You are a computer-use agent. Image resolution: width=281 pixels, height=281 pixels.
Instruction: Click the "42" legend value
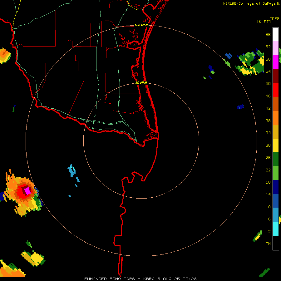(268, 108)
